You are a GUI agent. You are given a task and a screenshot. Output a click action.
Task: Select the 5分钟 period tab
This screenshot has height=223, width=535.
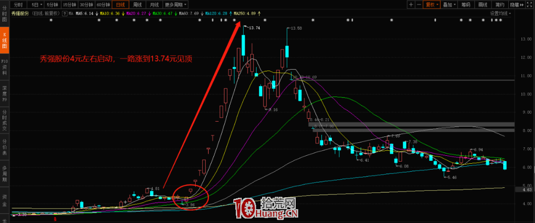tap(52, 5)
